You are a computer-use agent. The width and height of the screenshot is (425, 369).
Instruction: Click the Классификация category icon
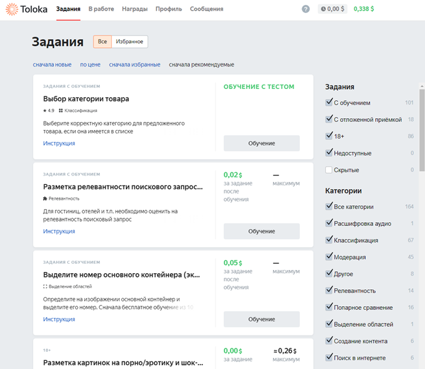tap(60, 111)
